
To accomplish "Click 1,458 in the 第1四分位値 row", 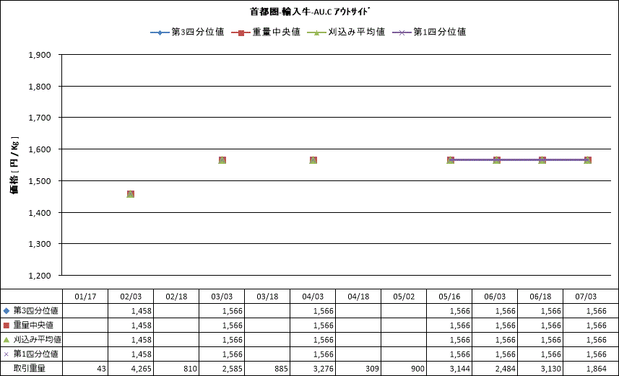I will [142, 354].
